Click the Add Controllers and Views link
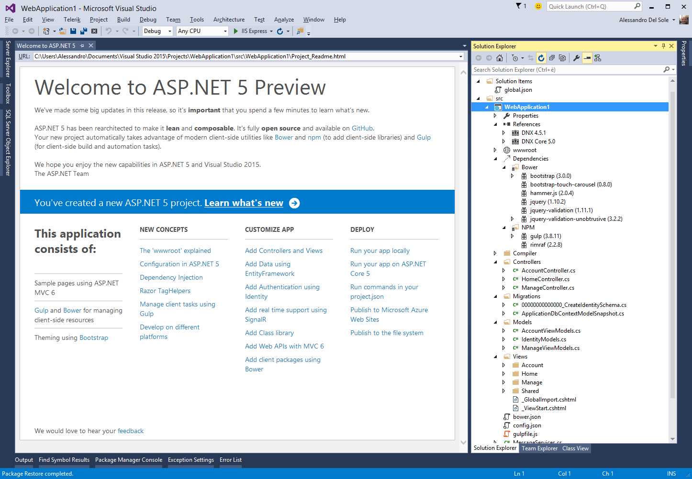The height and width of the screenshot is (479, 692). click(284, 250)
